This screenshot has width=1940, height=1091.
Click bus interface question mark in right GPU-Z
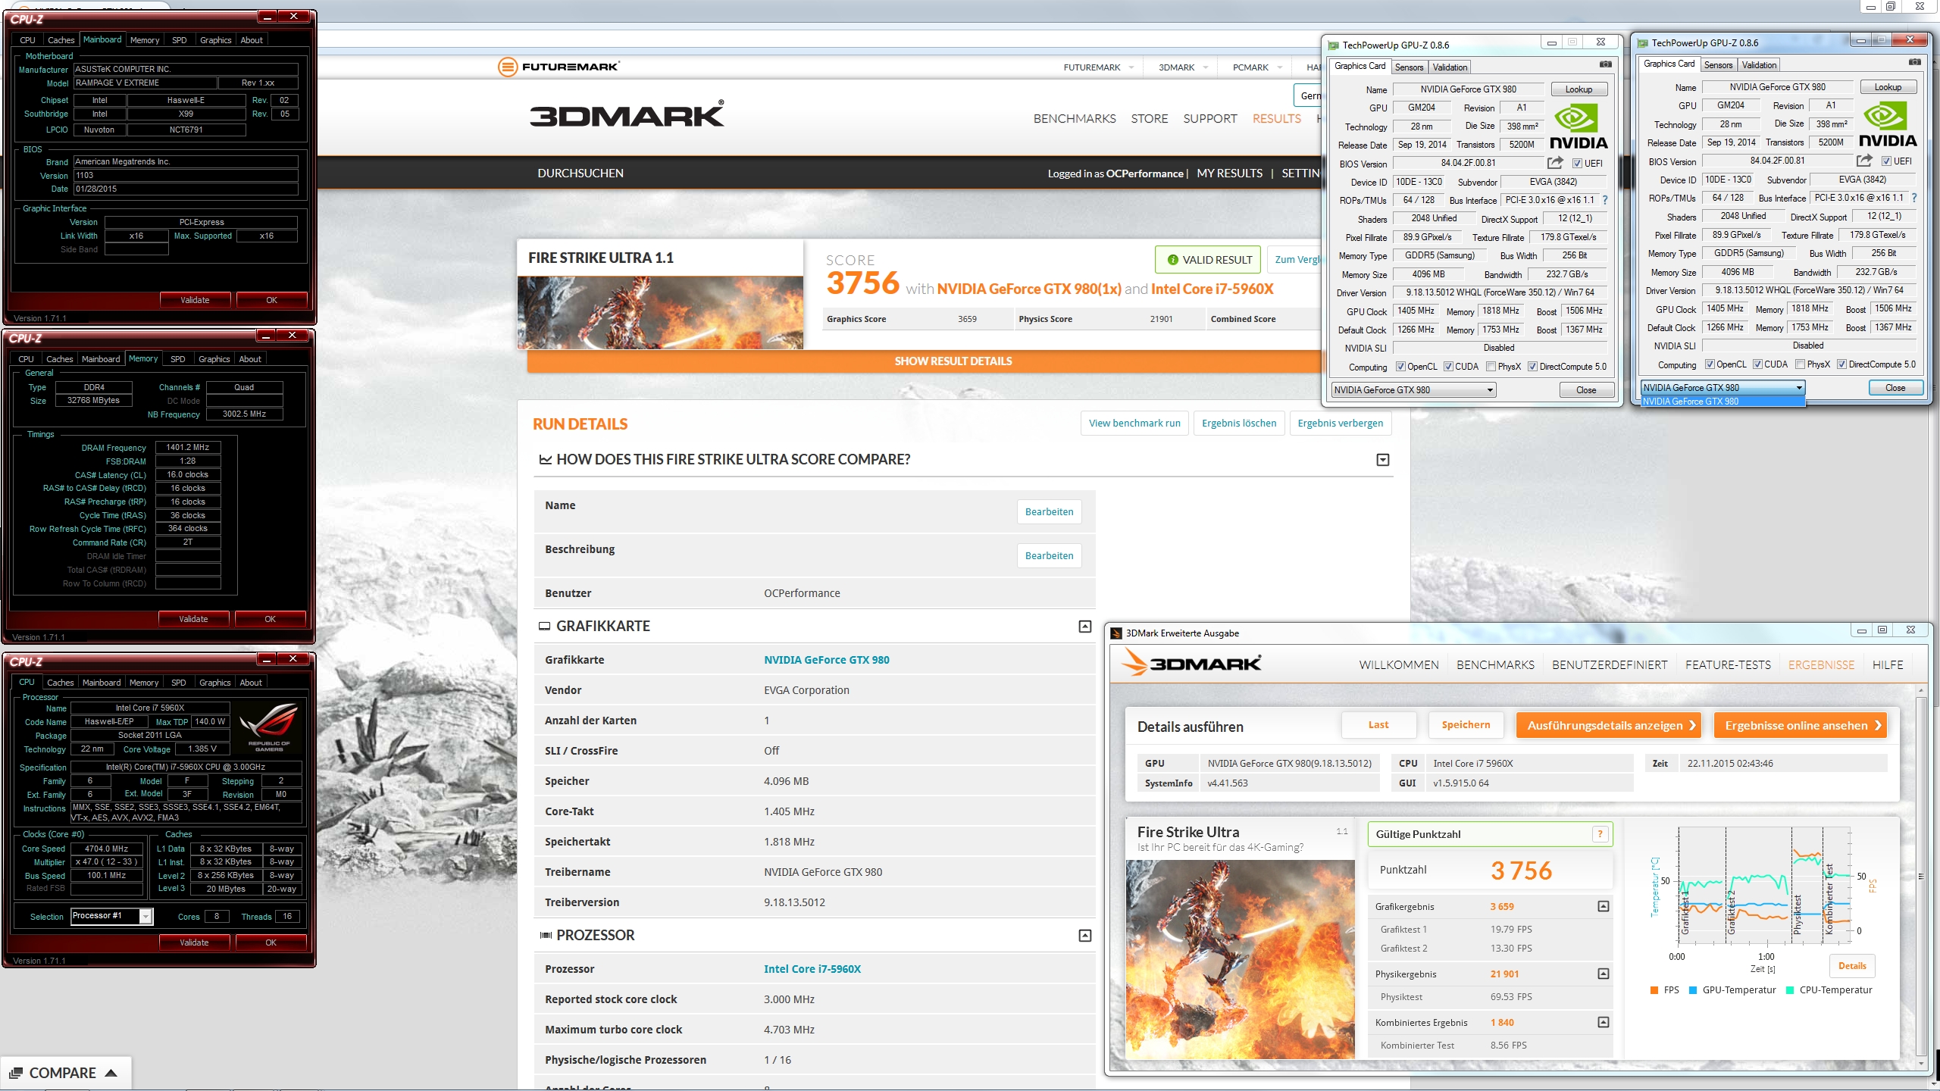(1913, 198)
